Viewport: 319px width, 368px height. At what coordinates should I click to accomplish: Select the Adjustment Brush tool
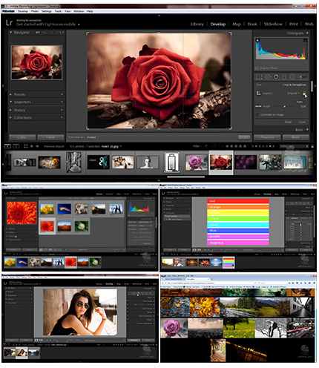[x=303, y=77]
